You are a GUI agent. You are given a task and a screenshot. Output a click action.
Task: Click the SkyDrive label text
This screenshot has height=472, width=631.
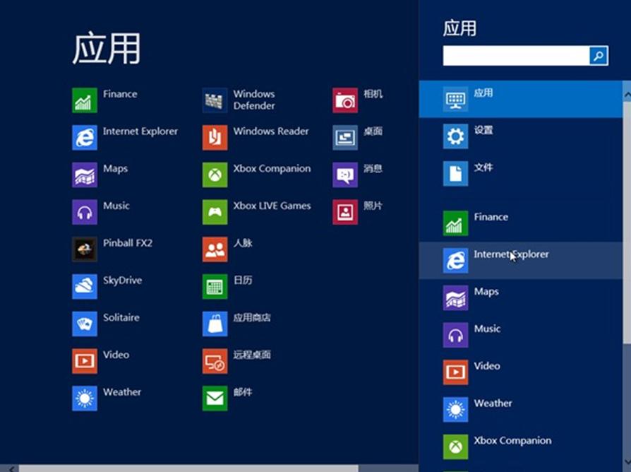click(122, 281)
